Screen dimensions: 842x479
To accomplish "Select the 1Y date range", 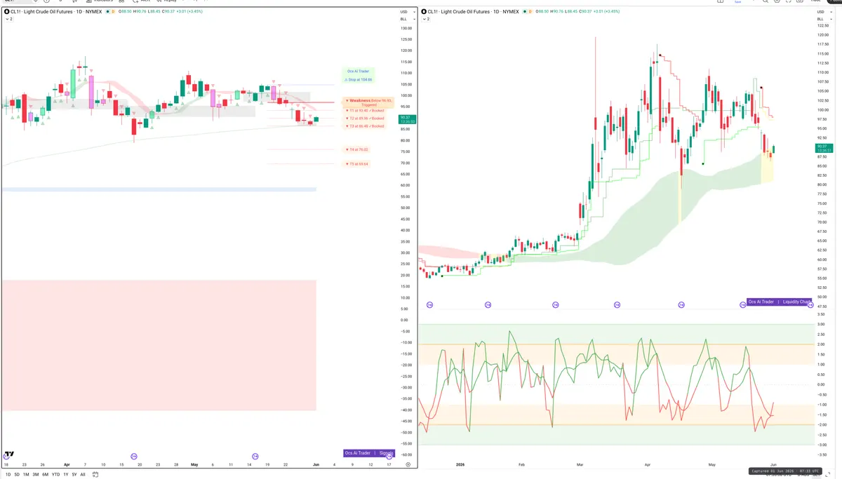I will click(x=66, y=474).
